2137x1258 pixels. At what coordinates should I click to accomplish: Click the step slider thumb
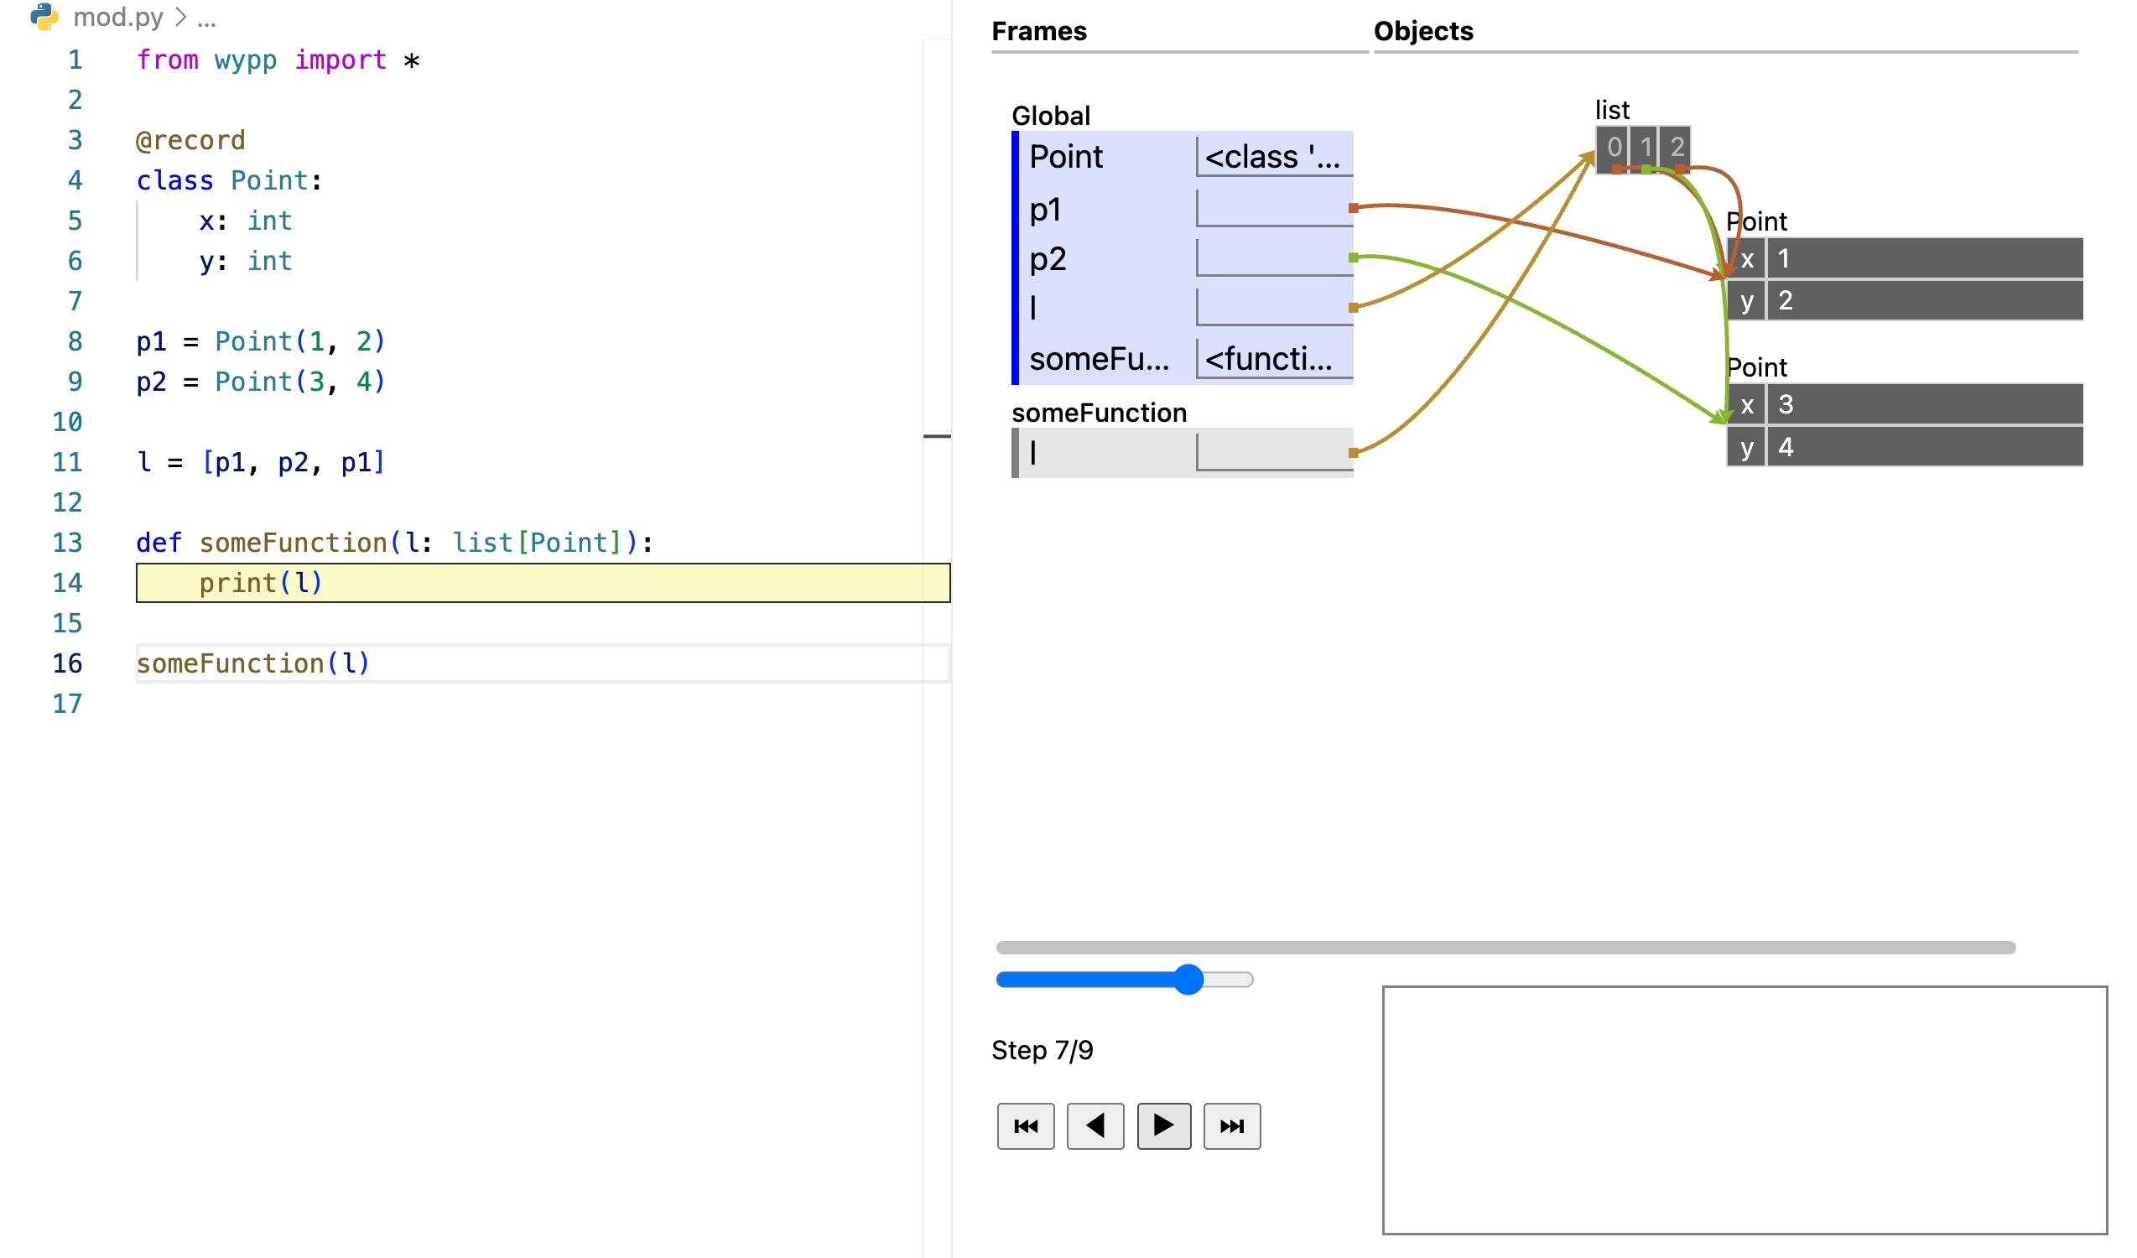[x=1190, y=979]
